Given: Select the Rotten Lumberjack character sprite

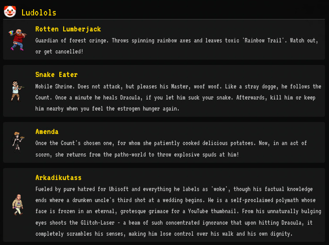Looking at the screenshot, I should tap(17, 39).
